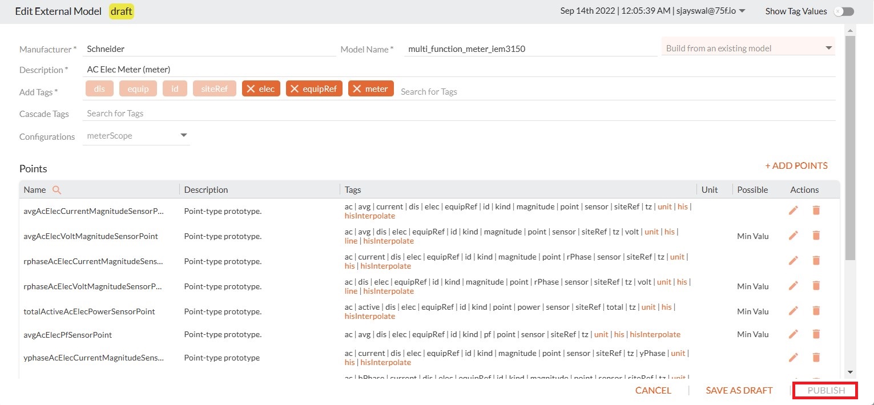Click scrollbar up arrow
Screen dimensions: 874x405
850,30
